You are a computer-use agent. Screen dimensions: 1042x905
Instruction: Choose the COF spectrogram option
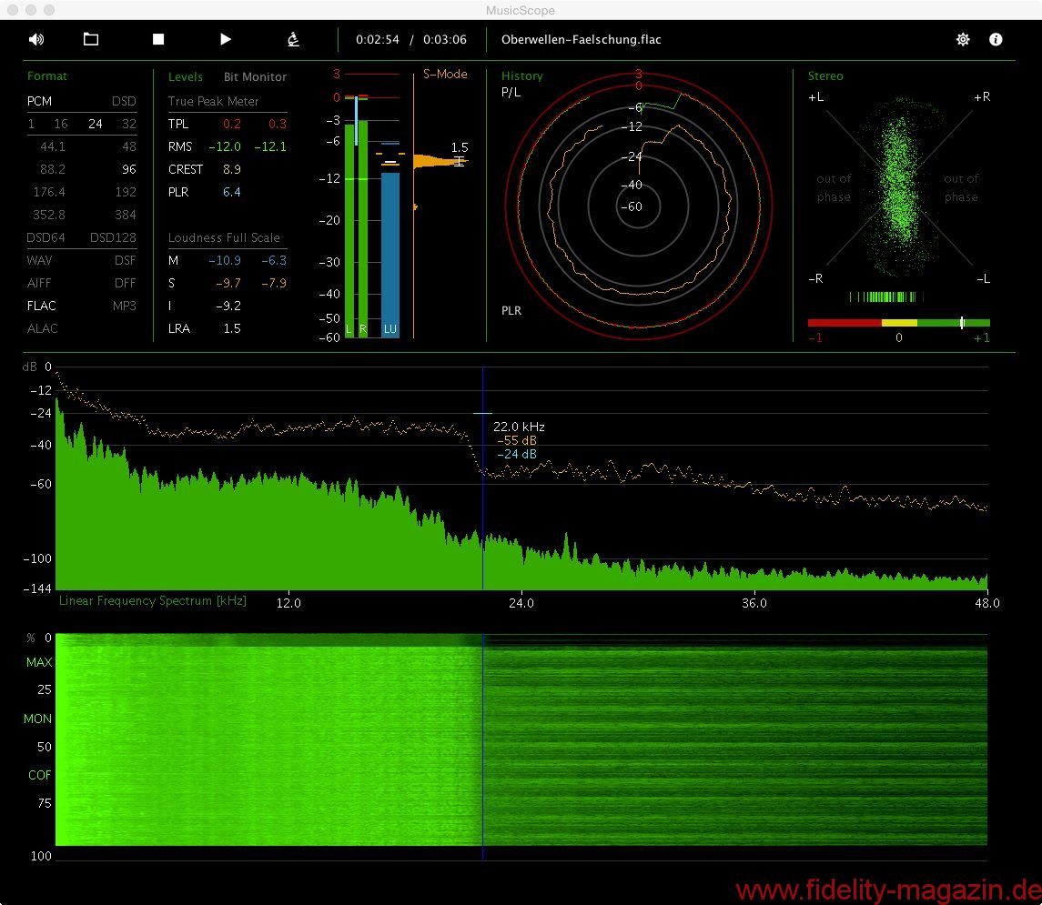point(39,775)
